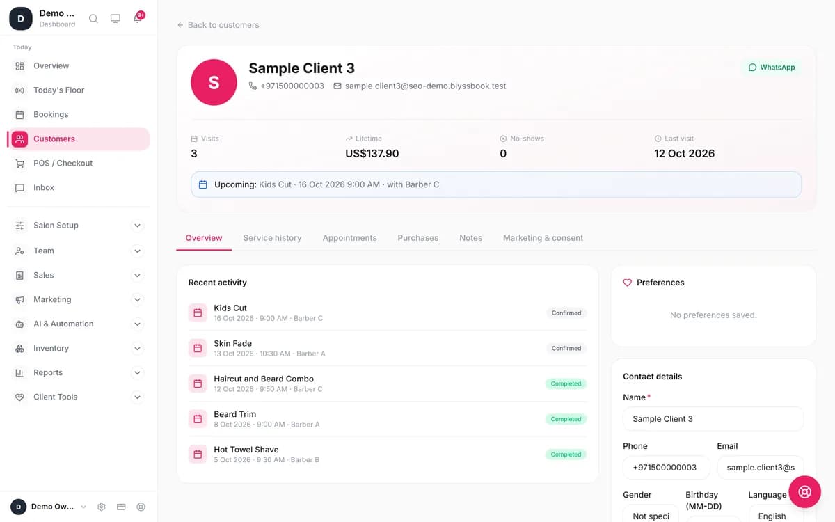This screenshot has width=835, height=522.
Task: Open notifications bell with 9+ badge
Action: 138,18
